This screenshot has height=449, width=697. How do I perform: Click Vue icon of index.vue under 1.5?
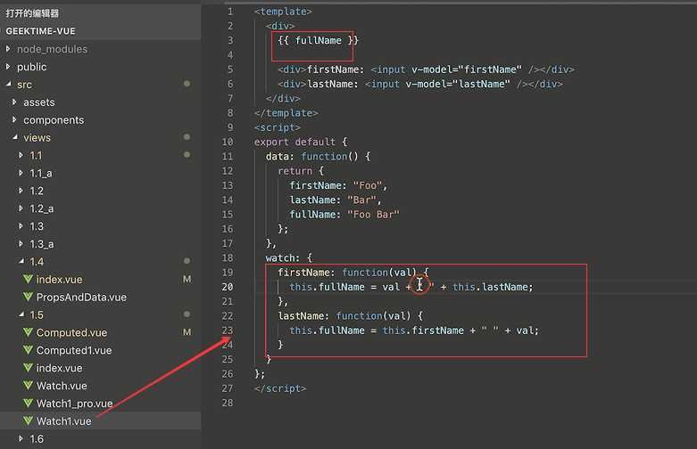coord(28,368)
